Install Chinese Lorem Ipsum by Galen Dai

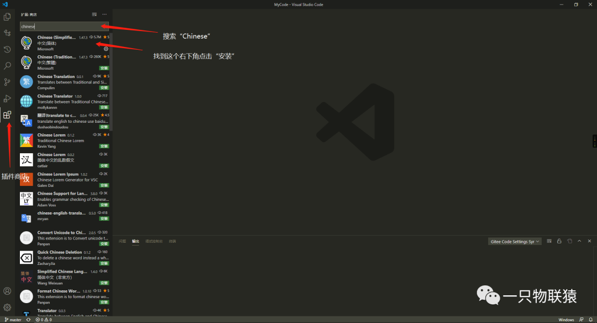104,185
